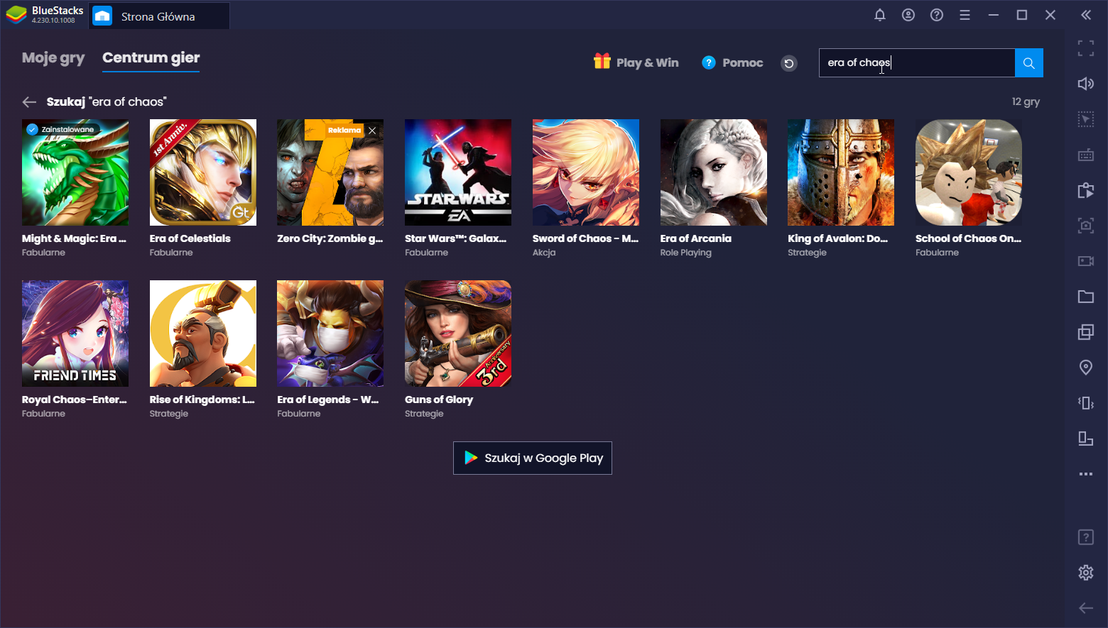Viewport: 1108px width, 628px height.
Task: Click the era of chaos search field
Action: (917, 62)
